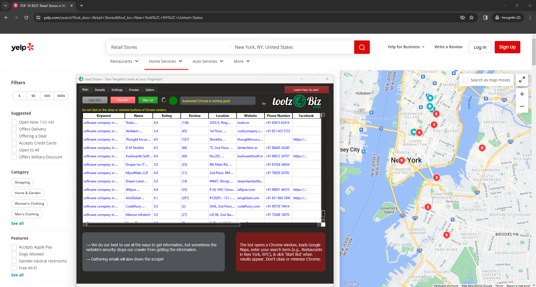This screenshot has width=536, height=287.
Task: Click map pin number 2
Action: 428,207
